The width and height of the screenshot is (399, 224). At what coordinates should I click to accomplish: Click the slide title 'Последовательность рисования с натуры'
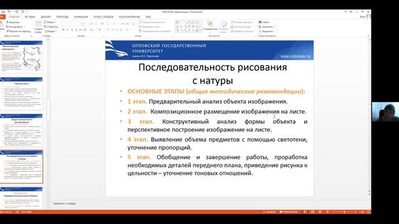pyautogui.click(x=213, y=74)
